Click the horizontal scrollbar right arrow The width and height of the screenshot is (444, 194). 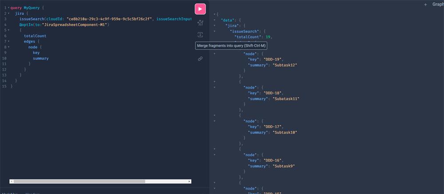pos(190,181)
